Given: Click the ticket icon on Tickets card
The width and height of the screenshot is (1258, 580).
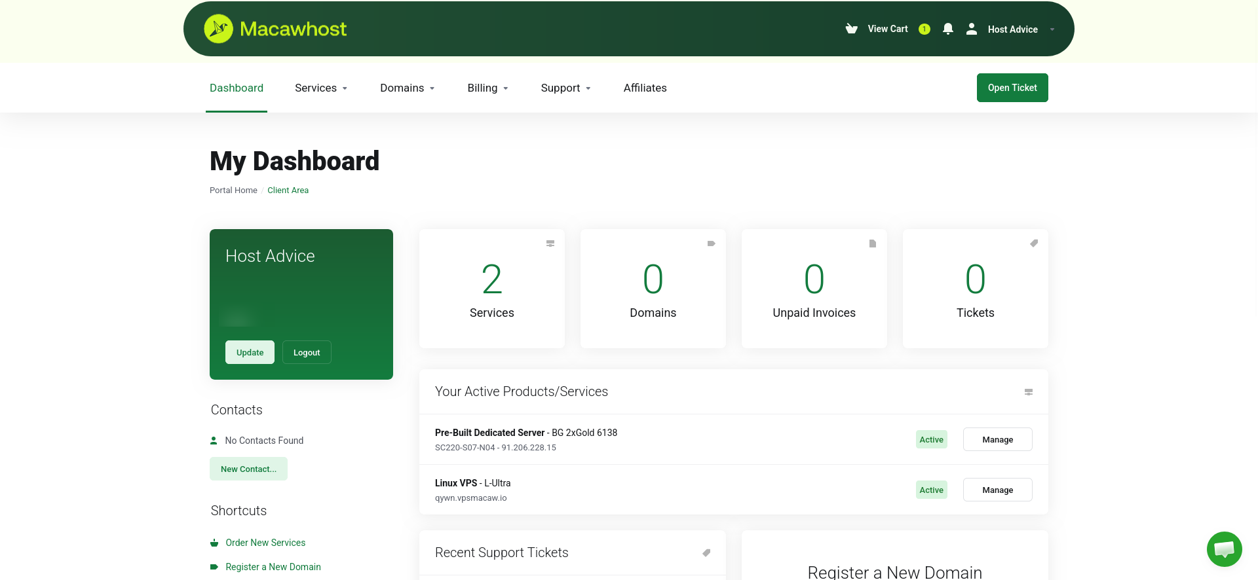Looking at the screenshot, I should (x=1034, y=244).
